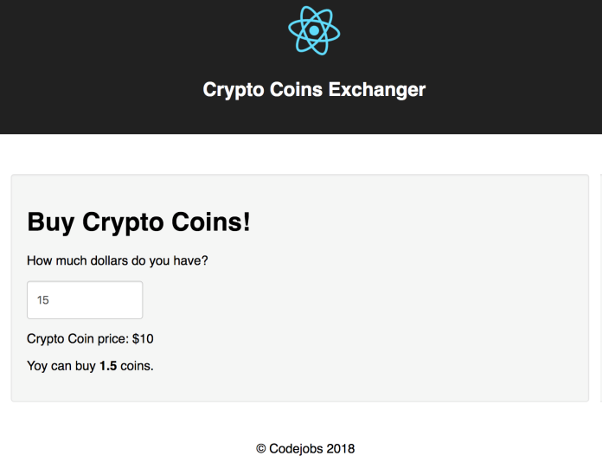Click the word Buy in the heading
The height and width of the screenshot is (462, 602).
click(51, 221)
